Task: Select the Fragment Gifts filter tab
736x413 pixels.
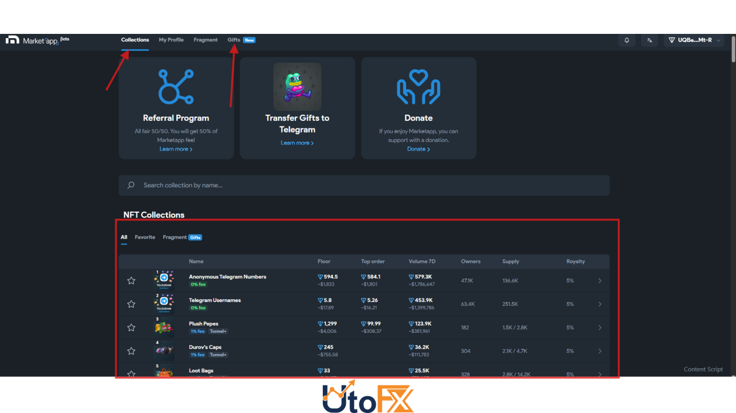Action: [x=182, y=237]
